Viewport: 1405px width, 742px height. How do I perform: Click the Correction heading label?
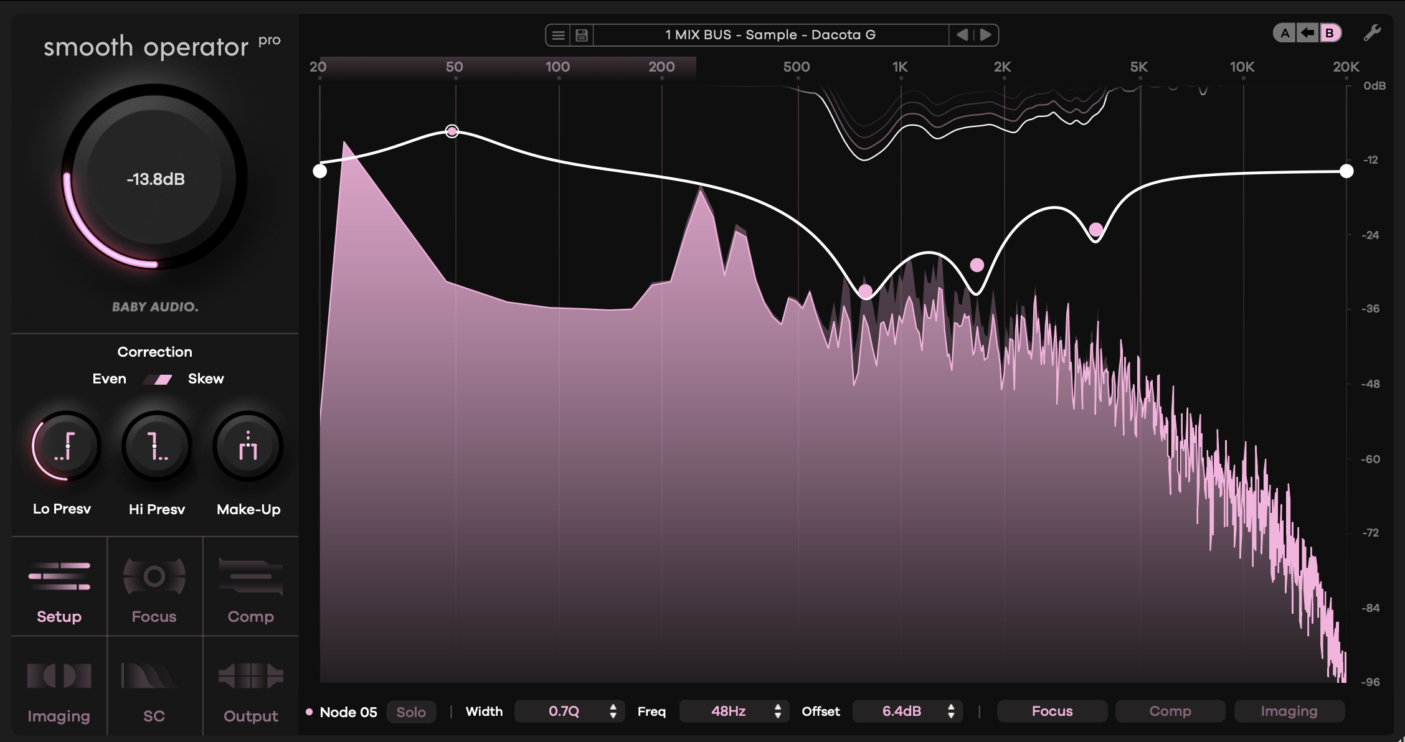click(x=154, y=352)
